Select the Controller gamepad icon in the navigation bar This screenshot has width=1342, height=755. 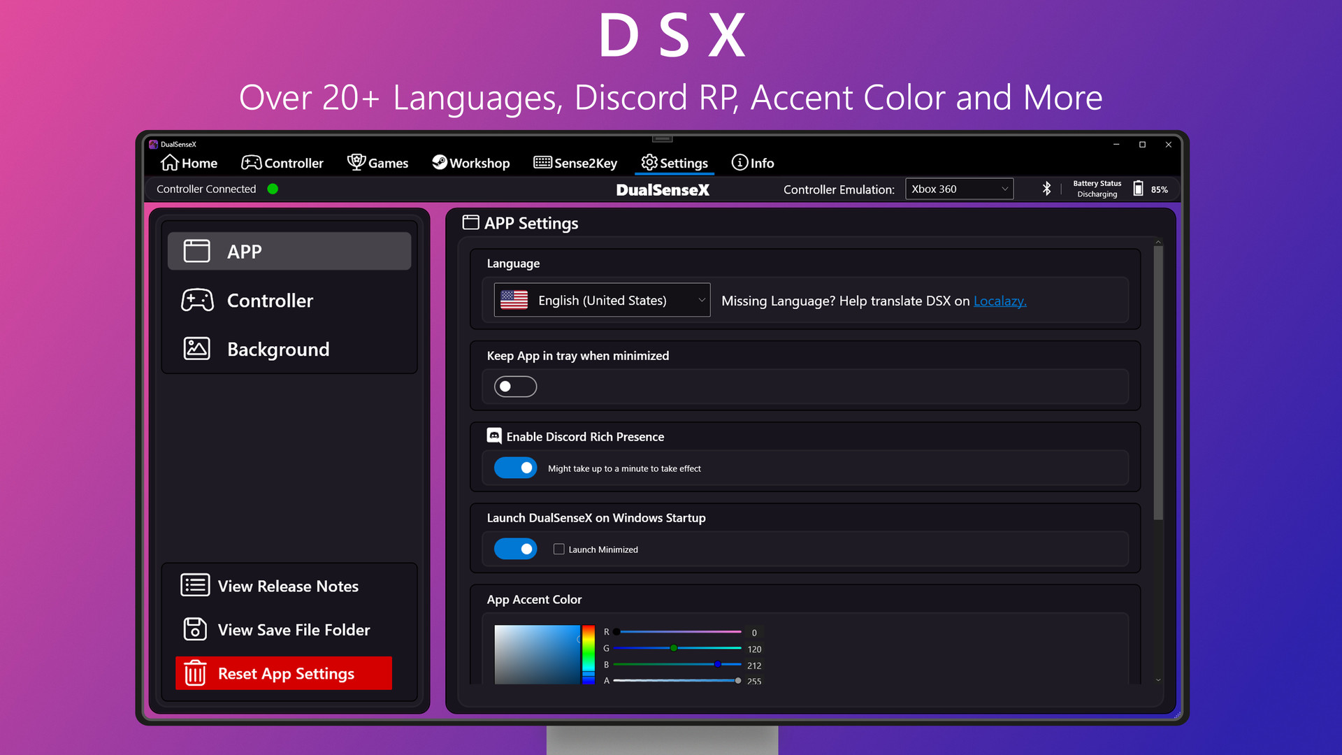252,161
